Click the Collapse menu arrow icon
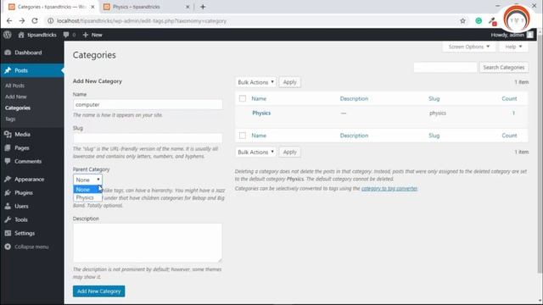This screenshot has width=543, height=305. pos(8,247)
